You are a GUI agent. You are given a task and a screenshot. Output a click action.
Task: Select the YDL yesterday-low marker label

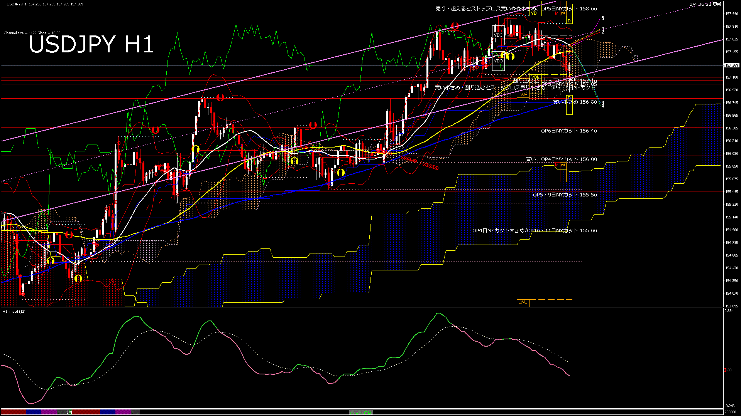click(535, 78)
